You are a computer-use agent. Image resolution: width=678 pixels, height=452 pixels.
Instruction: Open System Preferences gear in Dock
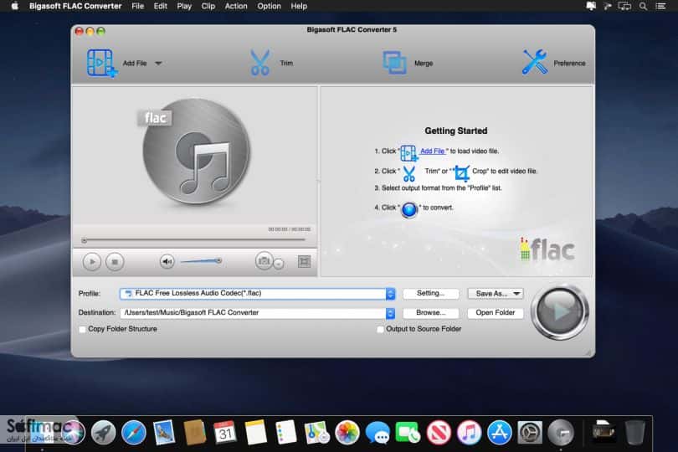[530, 432]
